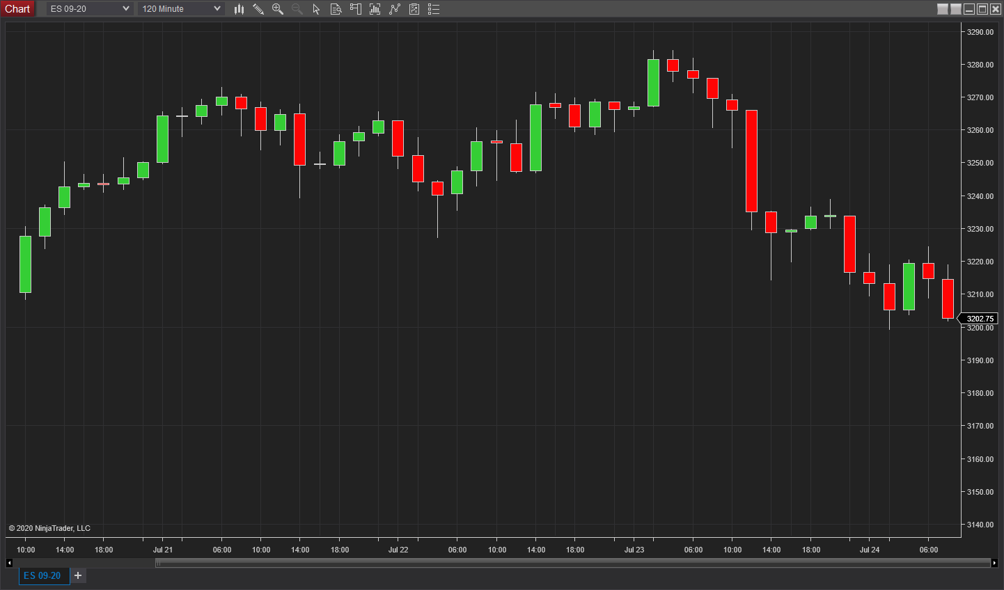Screen dimensions: 1004x590
Task: Close the chart window
Action: pos(996,9)
